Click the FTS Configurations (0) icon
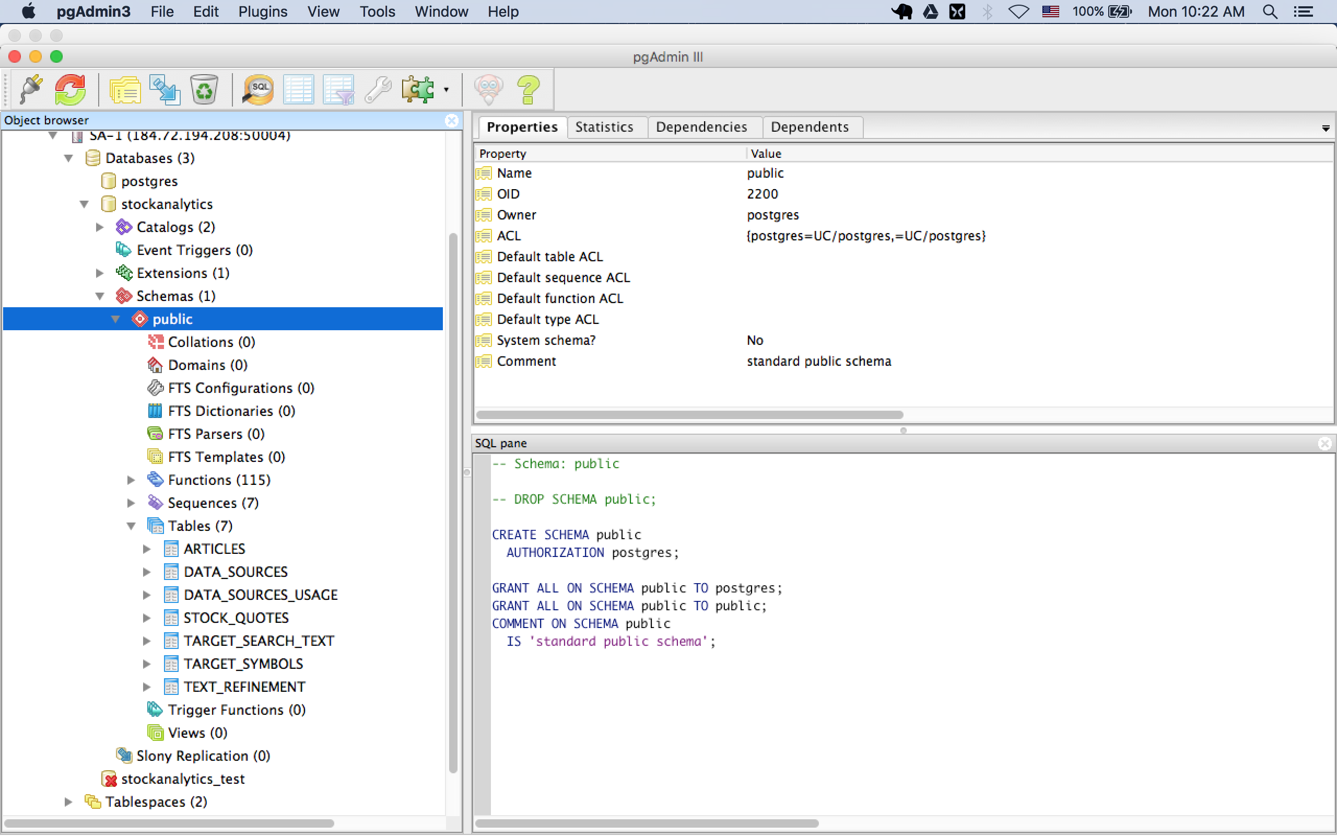The image size is (1337, 836). [155, 388]
